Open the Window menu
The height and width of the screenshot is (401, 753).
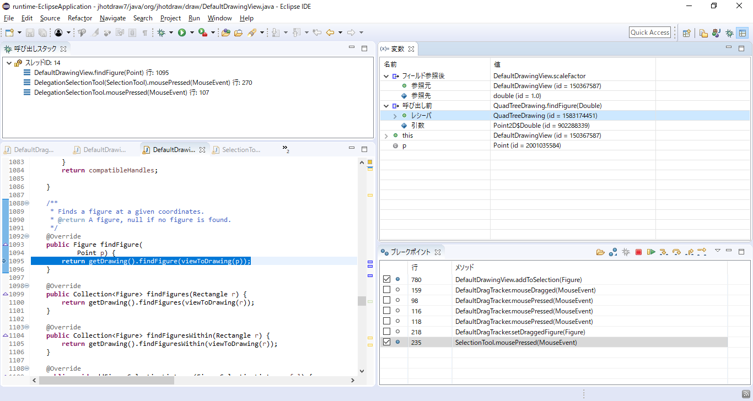(219, 18)
